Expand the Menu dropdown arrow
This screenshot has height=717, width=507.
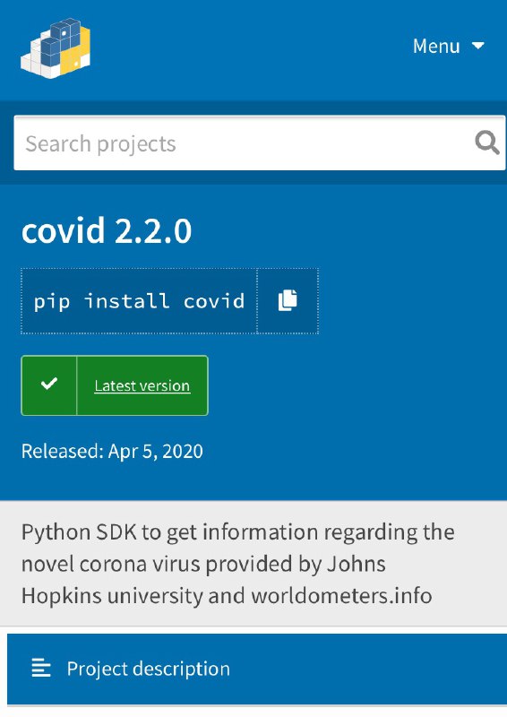pos(477,46)
